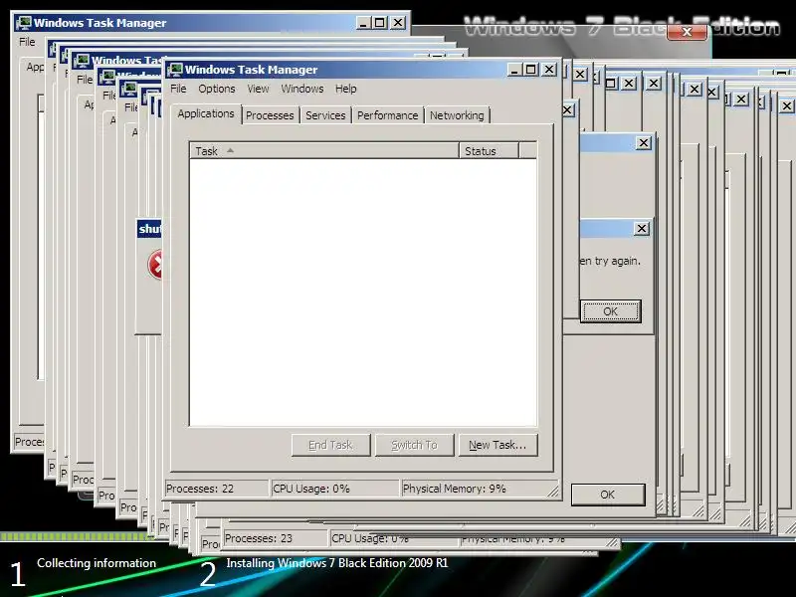Switch to the Networking tab
The image size is (796, 597).
[x=457, y=115]
